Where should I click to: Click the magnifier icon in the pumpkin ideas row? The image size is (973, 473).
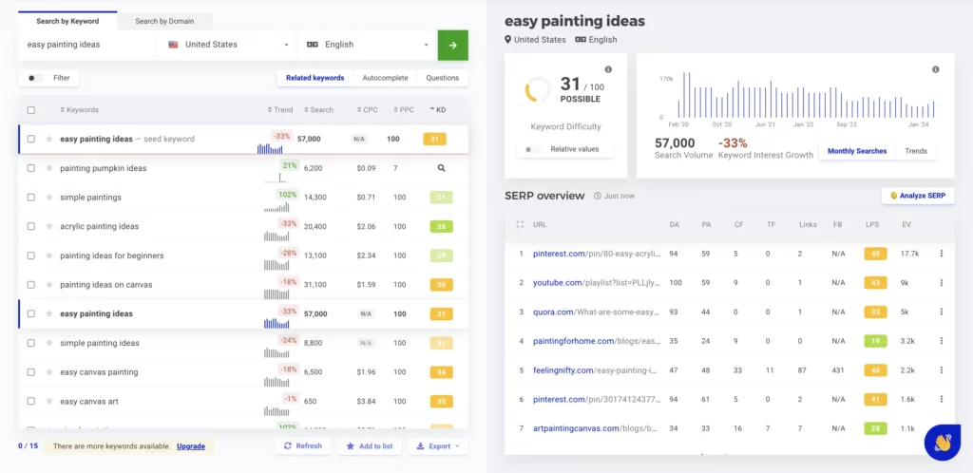[441, 168]
